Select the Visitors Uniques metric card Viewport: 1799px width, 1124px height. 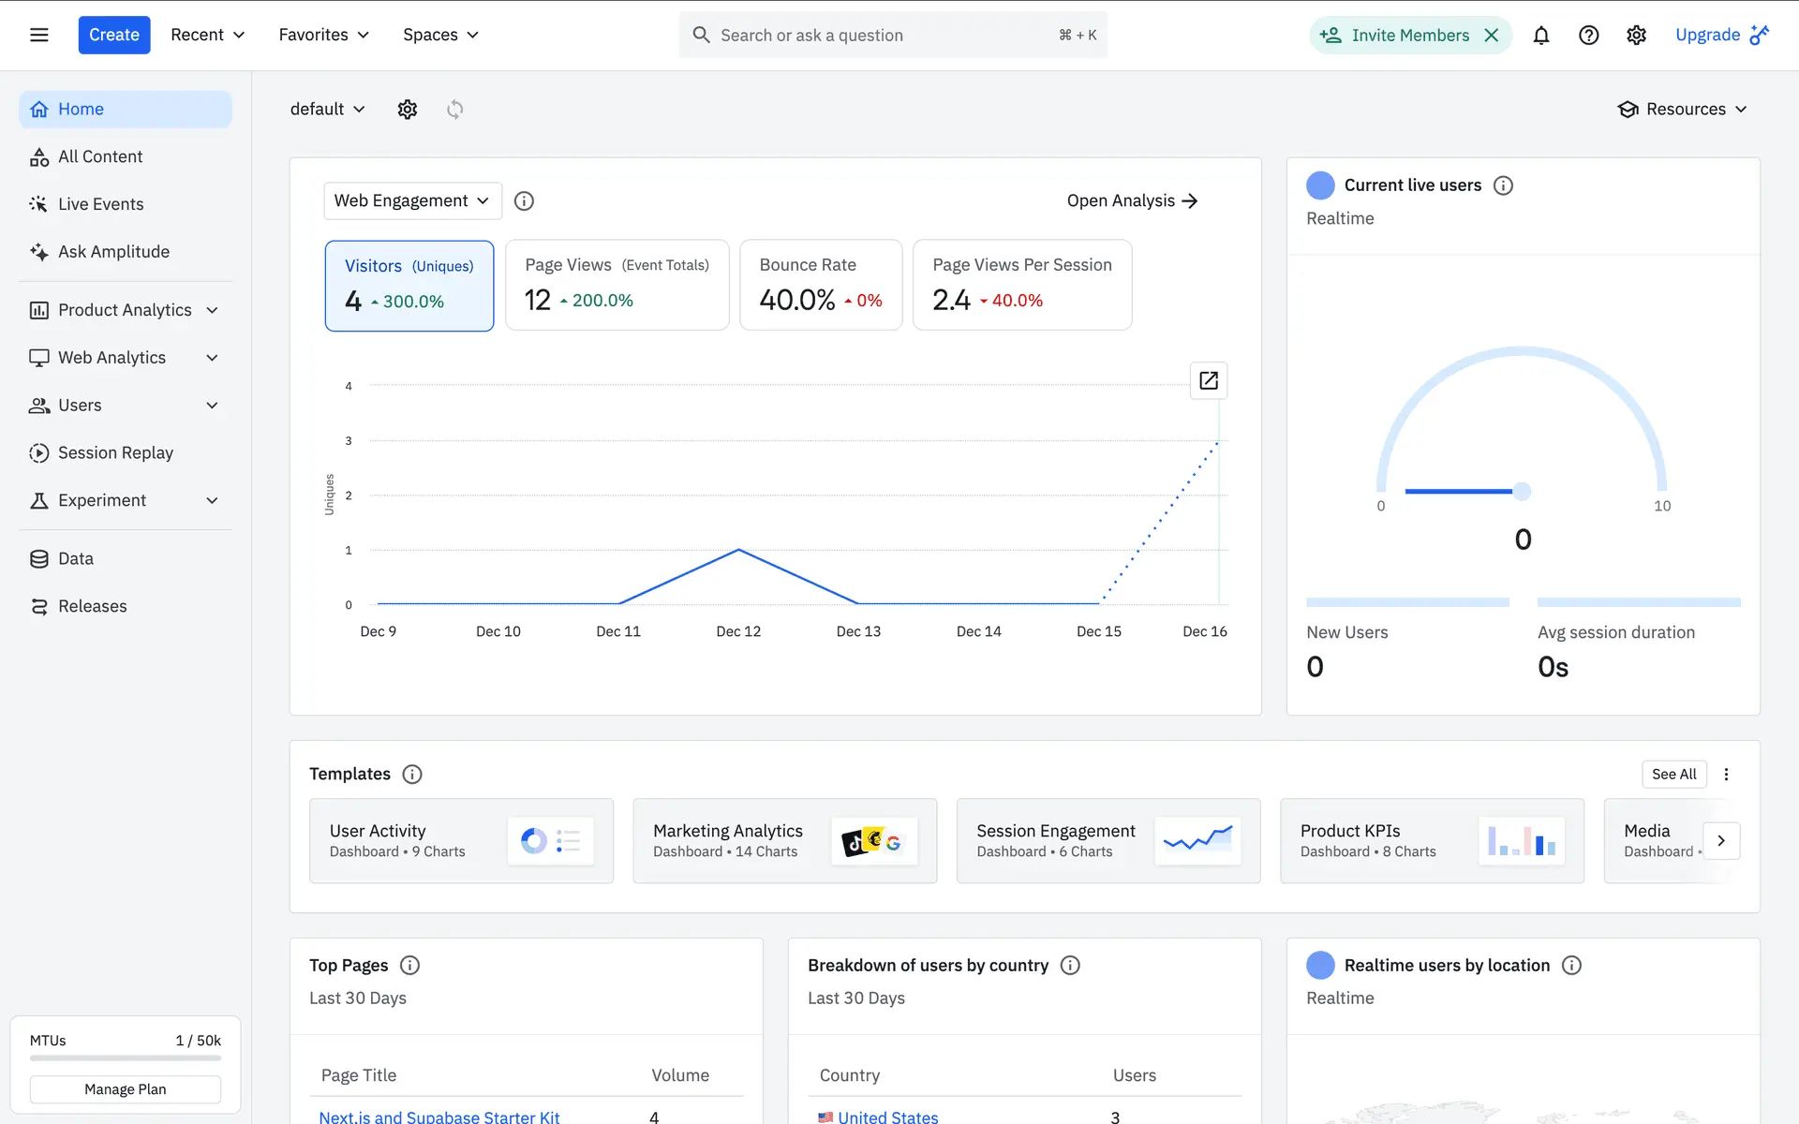(409, 286)
